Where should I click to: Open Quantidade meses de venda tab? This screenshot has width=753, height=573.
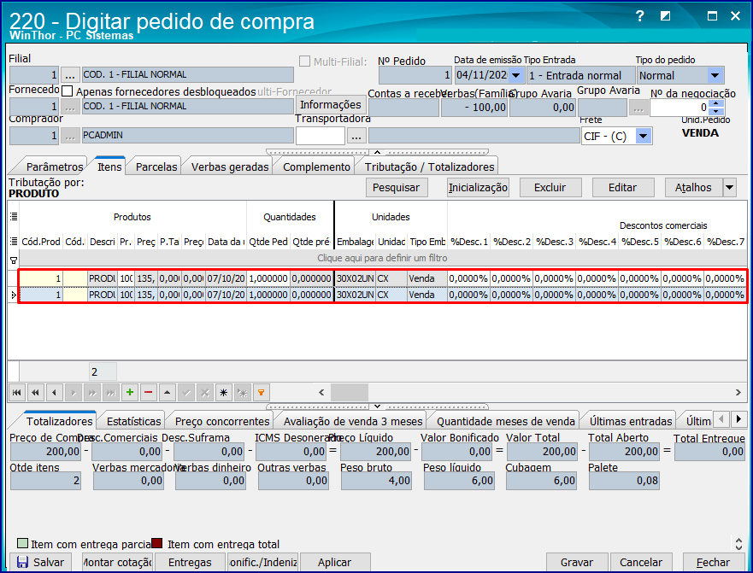[x=505, y=421]
